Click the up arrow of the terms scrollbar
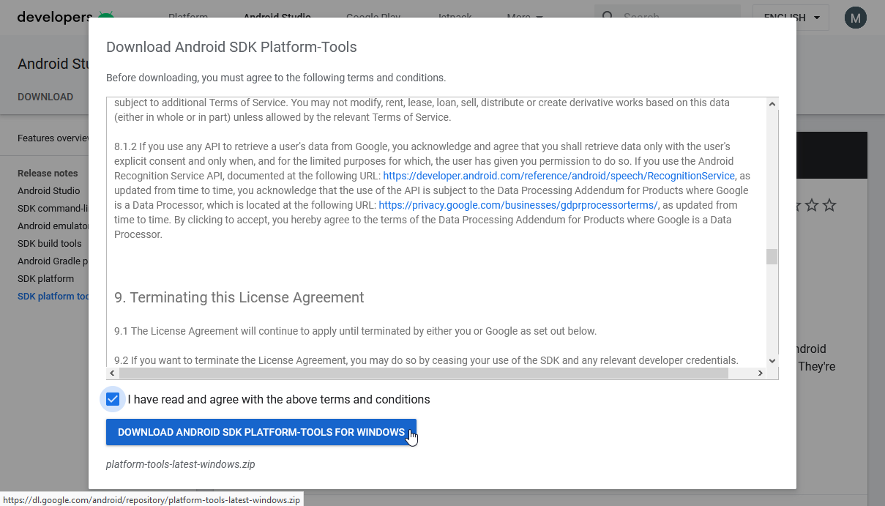The image size is (885, 506). [772, 104]
